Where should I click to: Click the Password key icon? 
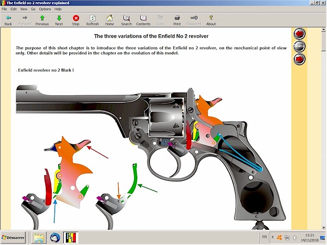[x=194, y=20]
